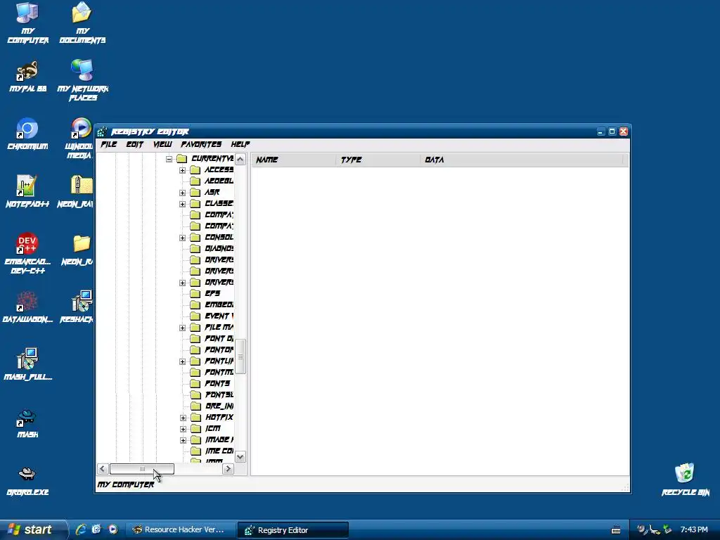Viewport: 720px width, 540px height.
Task: Expand the Hotfix registry key
Action: pos(183,418)
